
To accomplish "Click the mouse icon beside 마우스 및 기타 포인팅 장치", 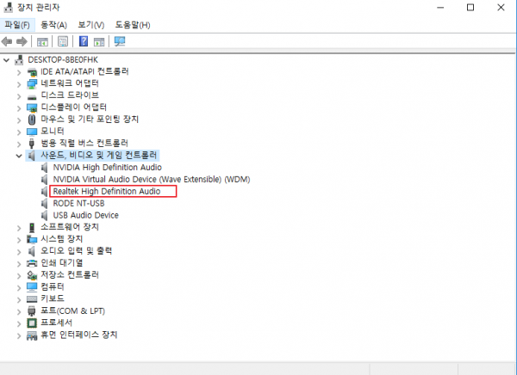I will (32, 120).
